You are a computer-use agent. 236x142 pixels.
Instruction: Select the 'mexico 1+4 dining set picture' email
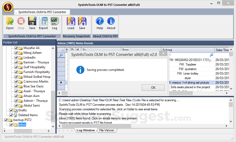[x=190, y=83]
